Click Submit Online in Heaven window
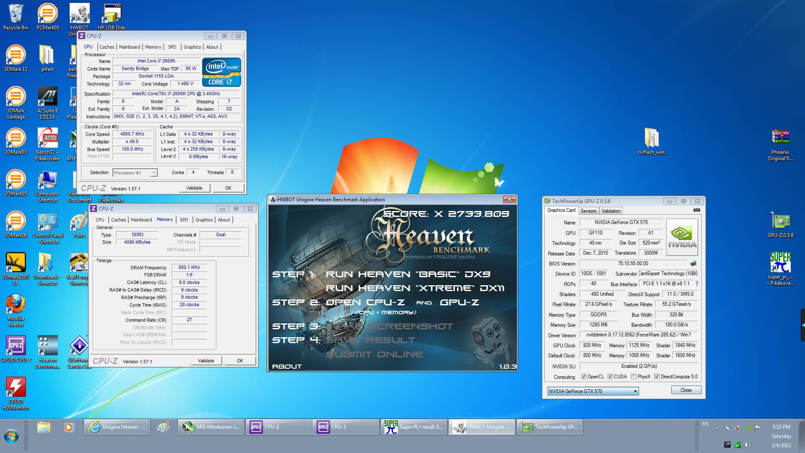805x453 pixels. click(374, 354)
